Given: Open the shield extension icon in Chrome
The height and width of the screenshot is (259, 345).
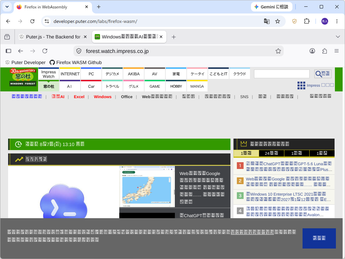Looking at the screenshot, I should 294,21.
